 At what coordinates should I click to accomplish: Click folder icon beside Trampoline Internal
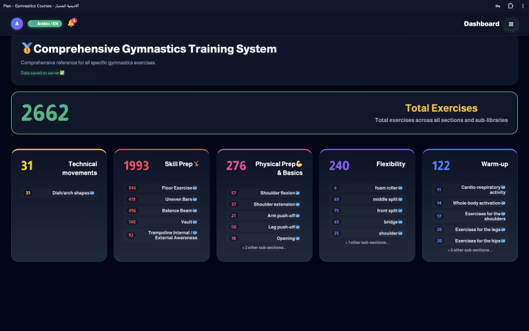click(195, 232)
